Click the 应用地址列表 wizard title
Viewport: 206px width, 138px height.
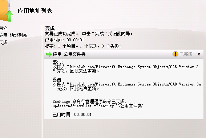click(35, 11)
